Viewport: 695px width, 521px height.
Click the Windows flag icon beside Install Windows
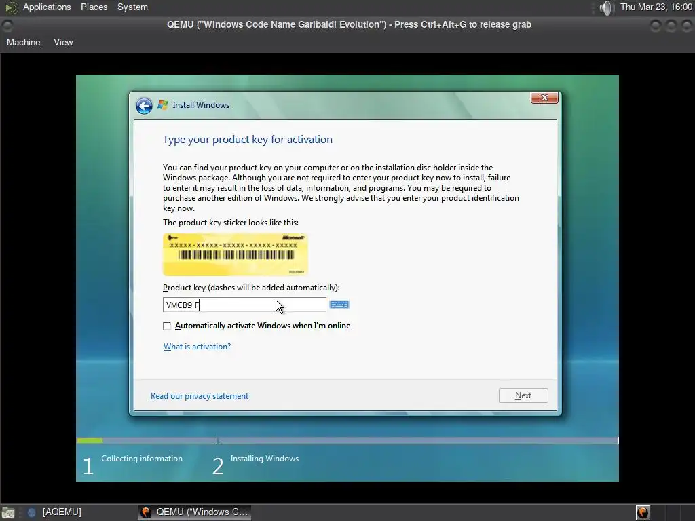click(x=163, y=105)
